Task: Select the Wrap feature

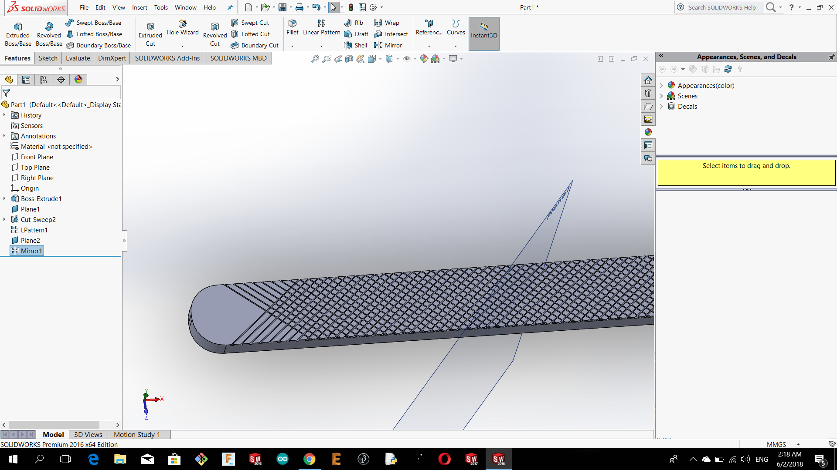Action: 387,23
